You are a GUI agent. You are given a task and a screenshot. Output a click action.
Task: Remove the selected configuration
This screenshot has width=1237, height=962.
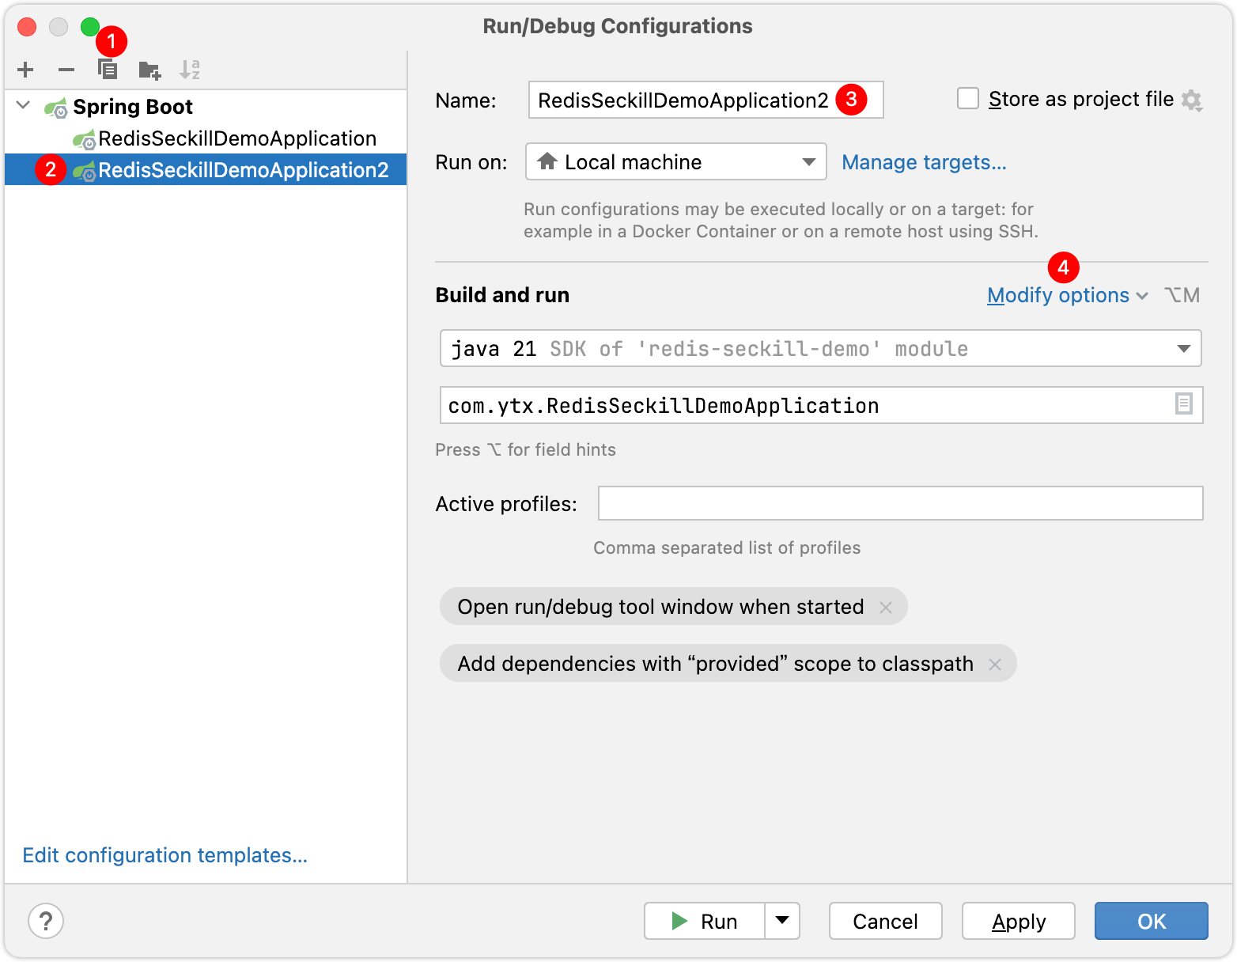66,70
